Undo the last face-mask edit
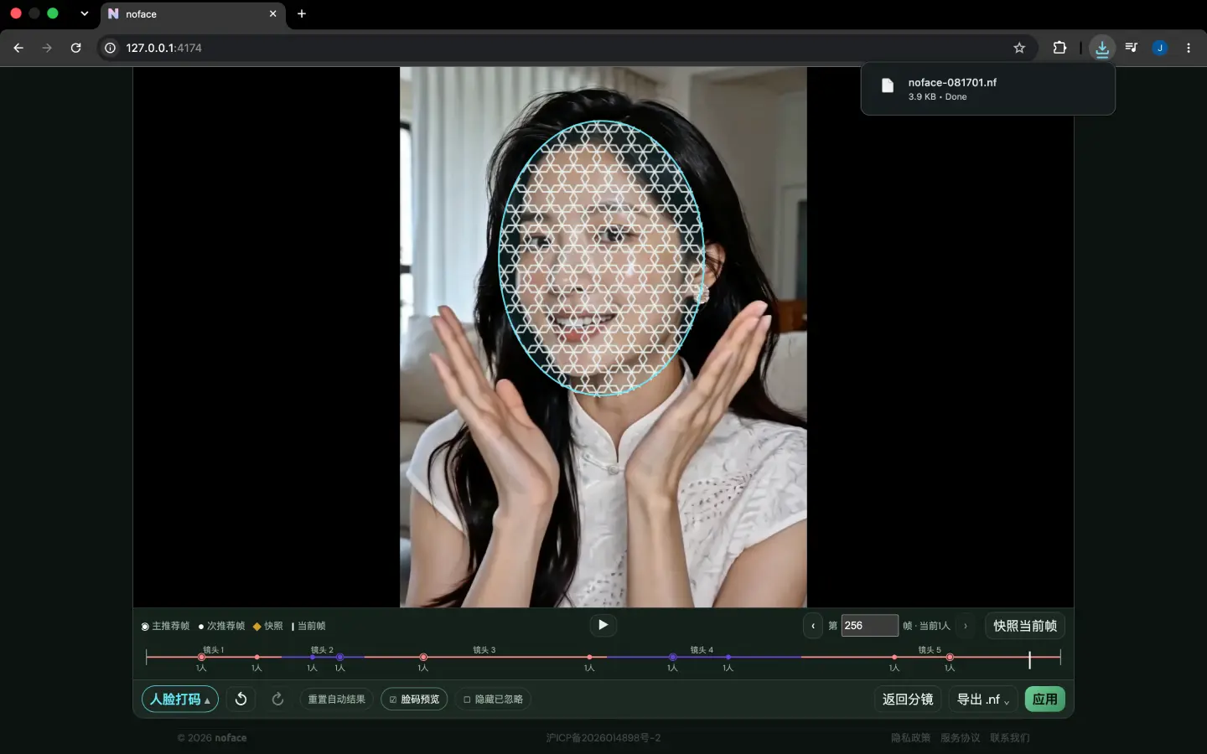The image size is (1207, 754). point(241,699)
